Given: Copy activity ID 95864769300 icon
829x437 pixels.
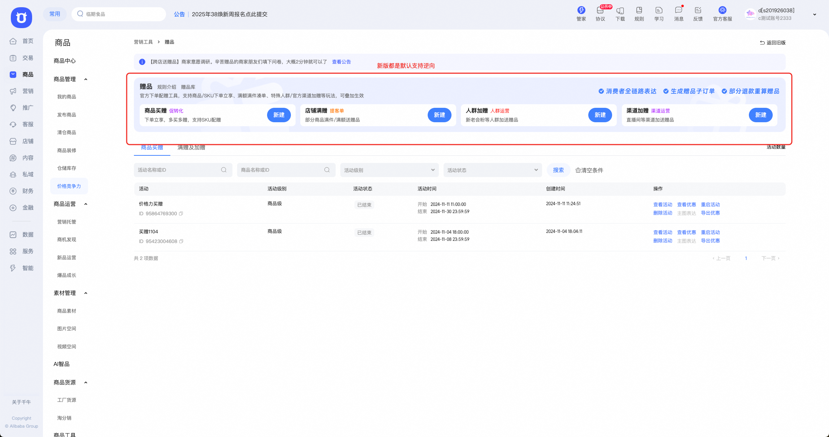Looking at the screenshot, I should click(181, 213).
